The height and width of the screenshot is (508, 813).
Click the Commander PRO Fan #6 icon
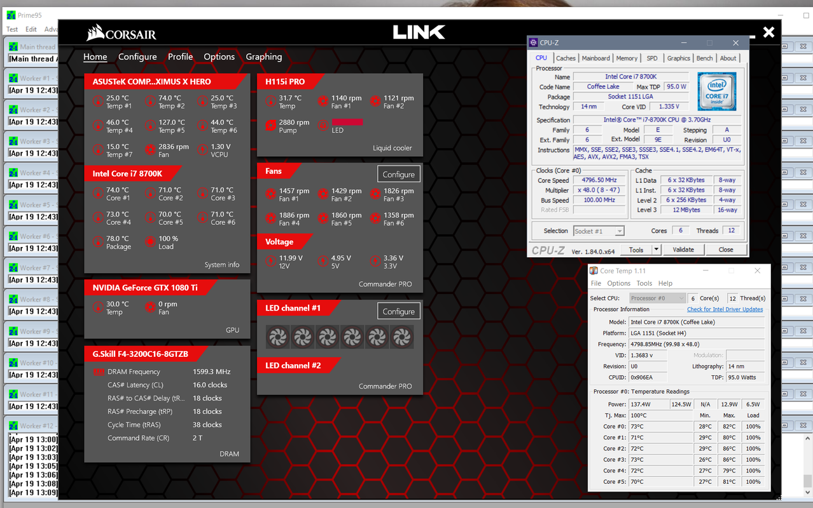(375, 218)
